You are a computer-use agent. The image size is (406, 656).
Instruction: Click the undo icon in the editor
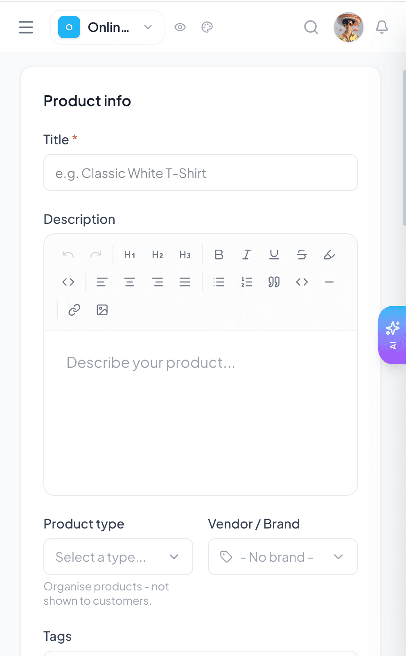68,254
